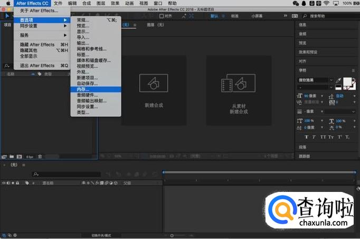The width and height of the screenshot is (360, 239).
Task: Toggle audio speaker column in timeline
Action: (x=8, y=183)
